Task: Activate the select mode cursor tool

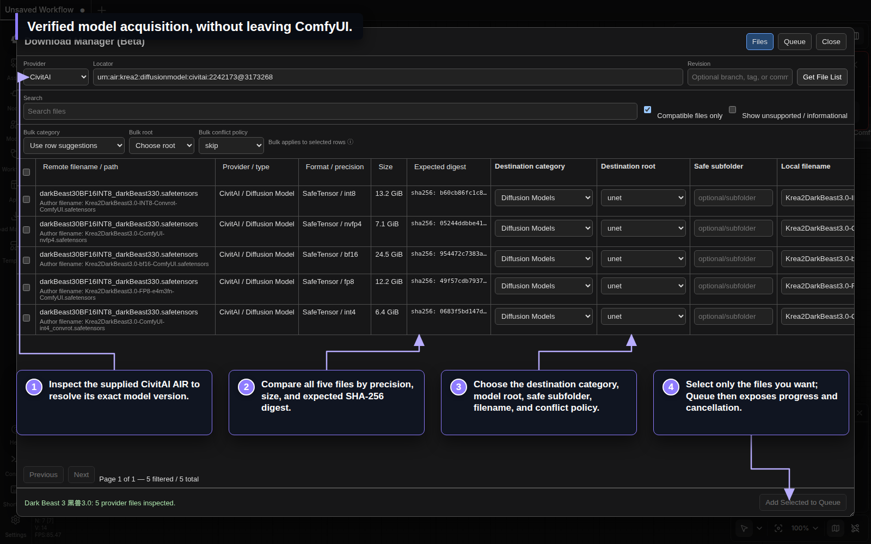Action: click(744, 528)
